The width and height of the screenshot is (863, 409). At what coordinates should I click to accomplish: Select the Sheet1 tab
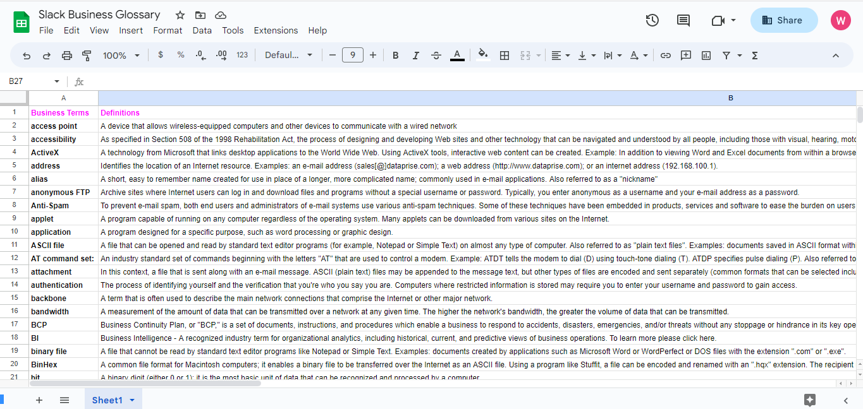[x=113, y=400]
